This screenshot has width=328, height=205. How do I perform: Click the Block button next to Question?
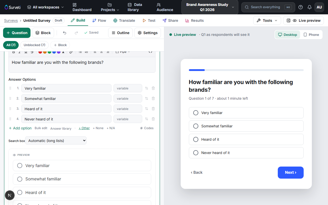click(43, 33)
